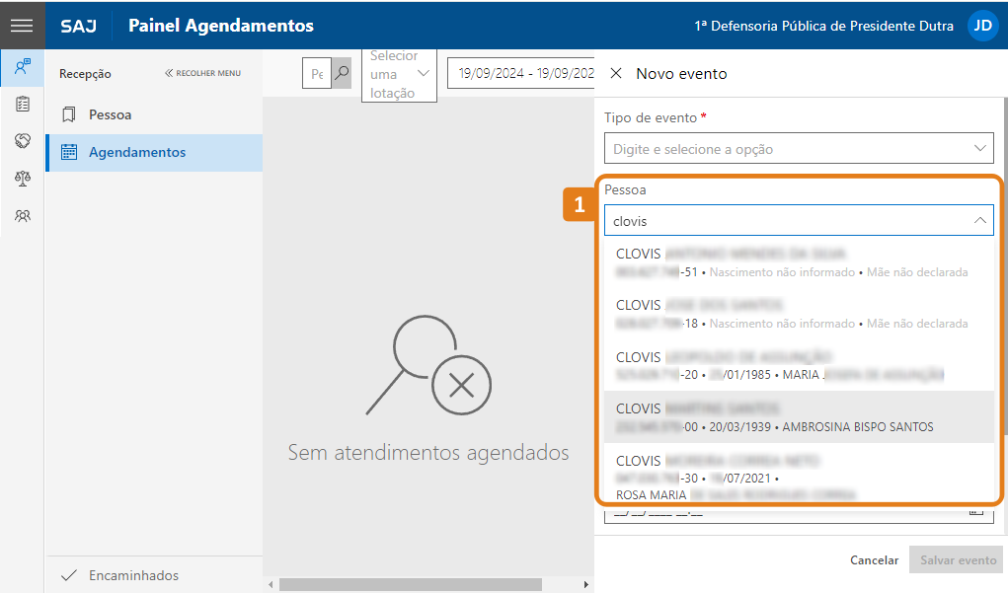Click the horizontal scrollbar right arrow
The height and width of the screenshot is (593, 1008).
click(586, 584)
